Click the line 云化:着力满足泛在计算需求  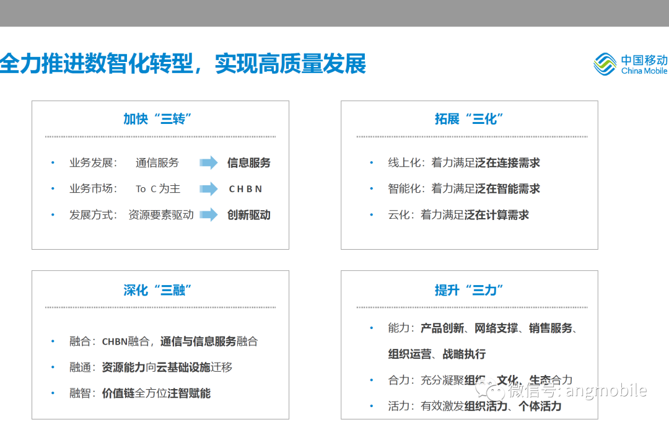coord(458,214)
